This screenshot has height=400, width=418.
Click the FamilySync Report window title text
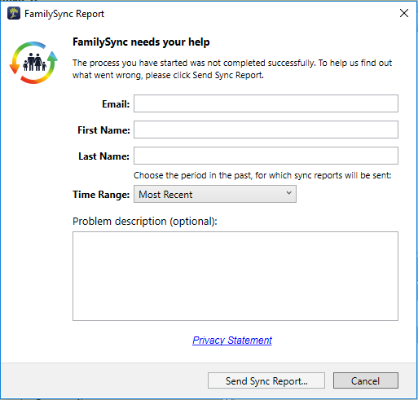(64, 14)
